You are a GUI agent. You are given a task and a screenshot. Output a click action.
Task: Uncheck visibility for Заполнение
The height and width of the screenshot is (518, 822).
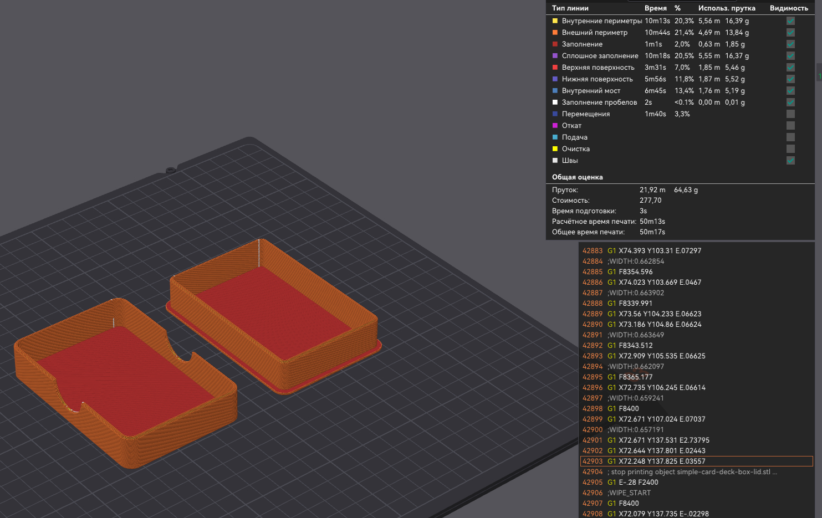pos(790,44)
